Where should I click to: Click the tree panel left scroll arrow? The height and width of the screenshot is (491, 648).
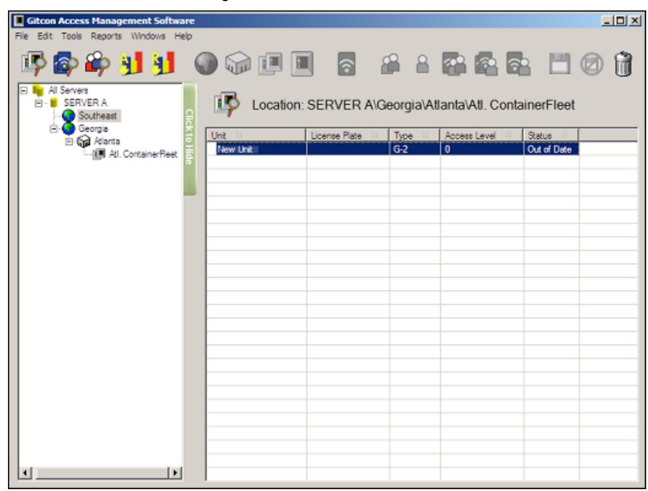(x=25, y=473)
